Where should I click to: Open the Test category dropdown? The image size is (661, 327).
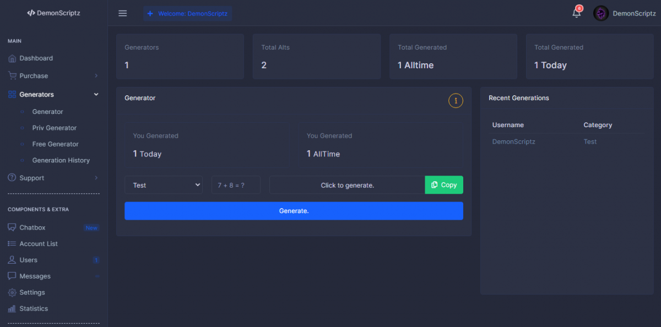164,185
